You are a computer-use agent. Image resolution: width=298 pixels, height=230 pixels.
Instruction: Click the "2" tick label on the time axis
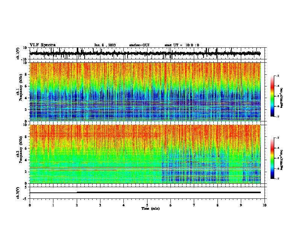coord(77,205)
